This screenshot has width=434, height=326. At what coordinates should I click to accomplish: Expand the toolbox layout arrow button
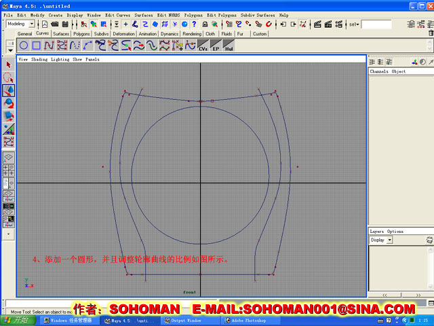point(8,234)
